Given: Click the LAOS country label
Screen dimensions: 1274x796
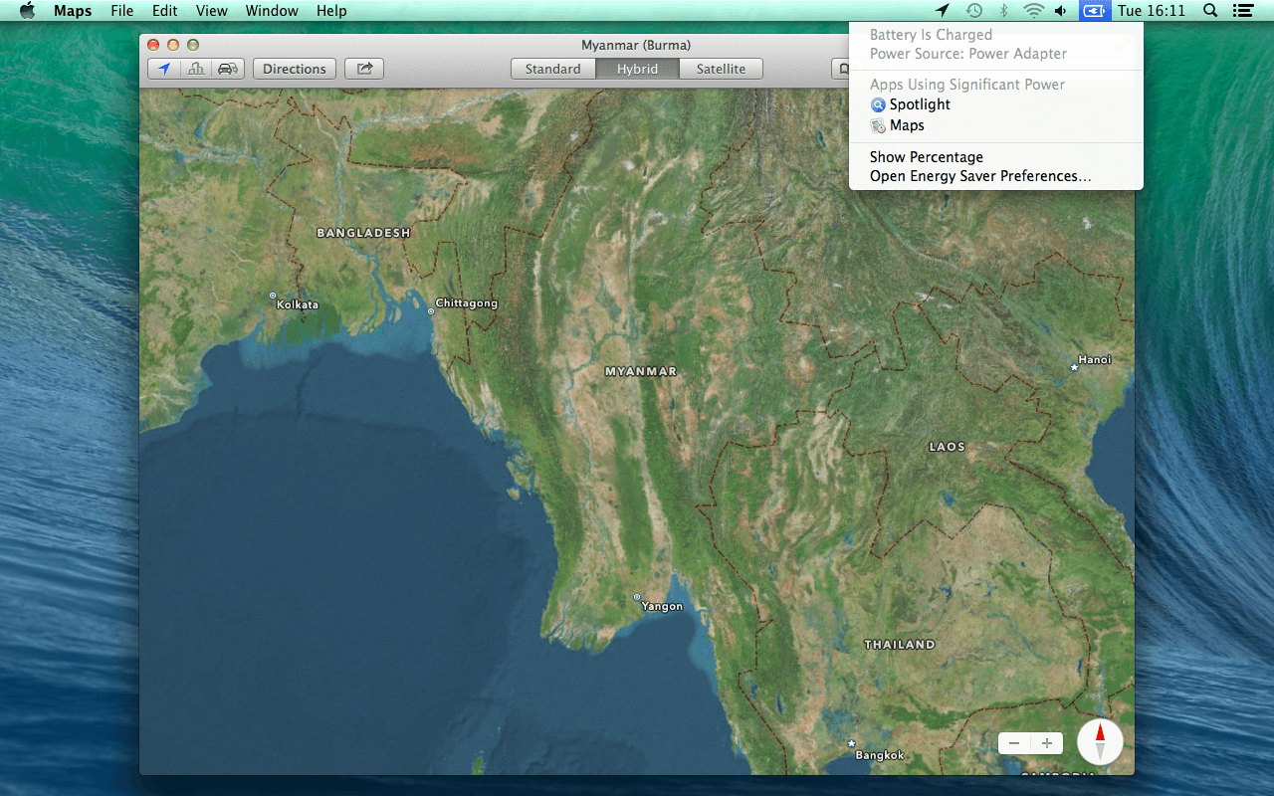Looking at the screenshot, I should click(x=947, y=447).
